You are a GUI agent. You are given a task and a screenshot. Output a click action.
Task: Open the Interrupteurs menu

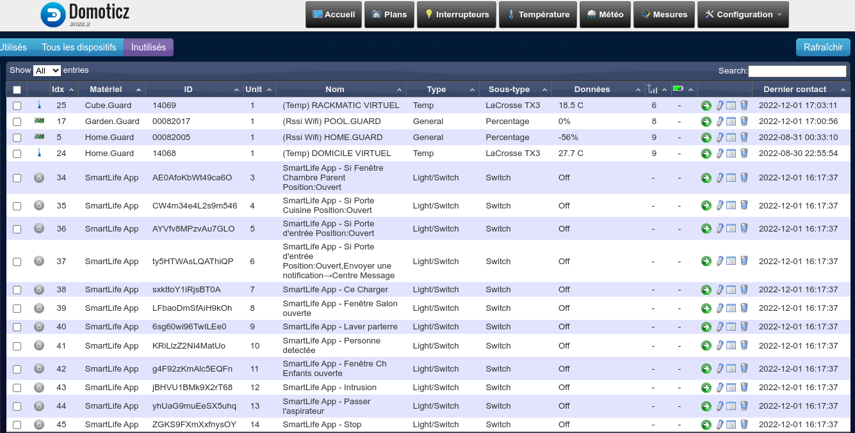coord(457,15)
